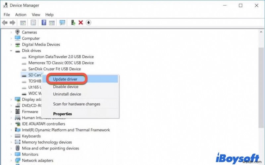
Task: Expand Mice and other pointing devices
Action: [11, 148]
